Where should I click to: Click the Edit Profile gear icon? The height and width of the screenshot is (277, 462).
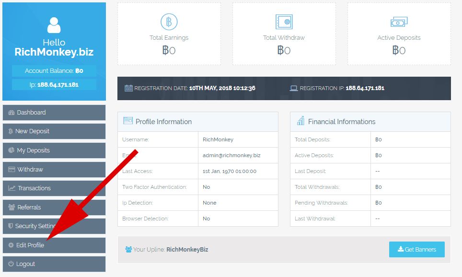tap(11, 245)
